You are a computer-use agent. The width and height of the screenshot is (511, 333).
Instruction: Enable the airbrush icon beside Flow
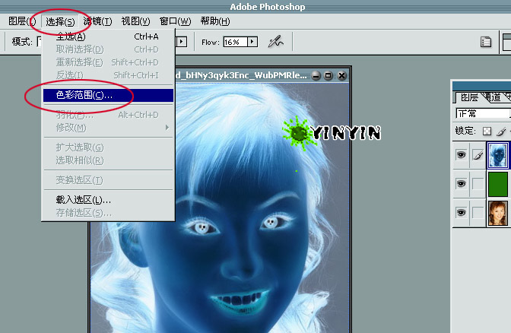click(x=275, y=42)
